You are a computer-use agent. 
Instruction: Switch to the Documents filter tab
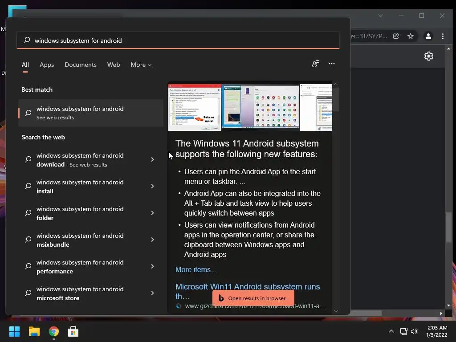click(x=81, y=65)
